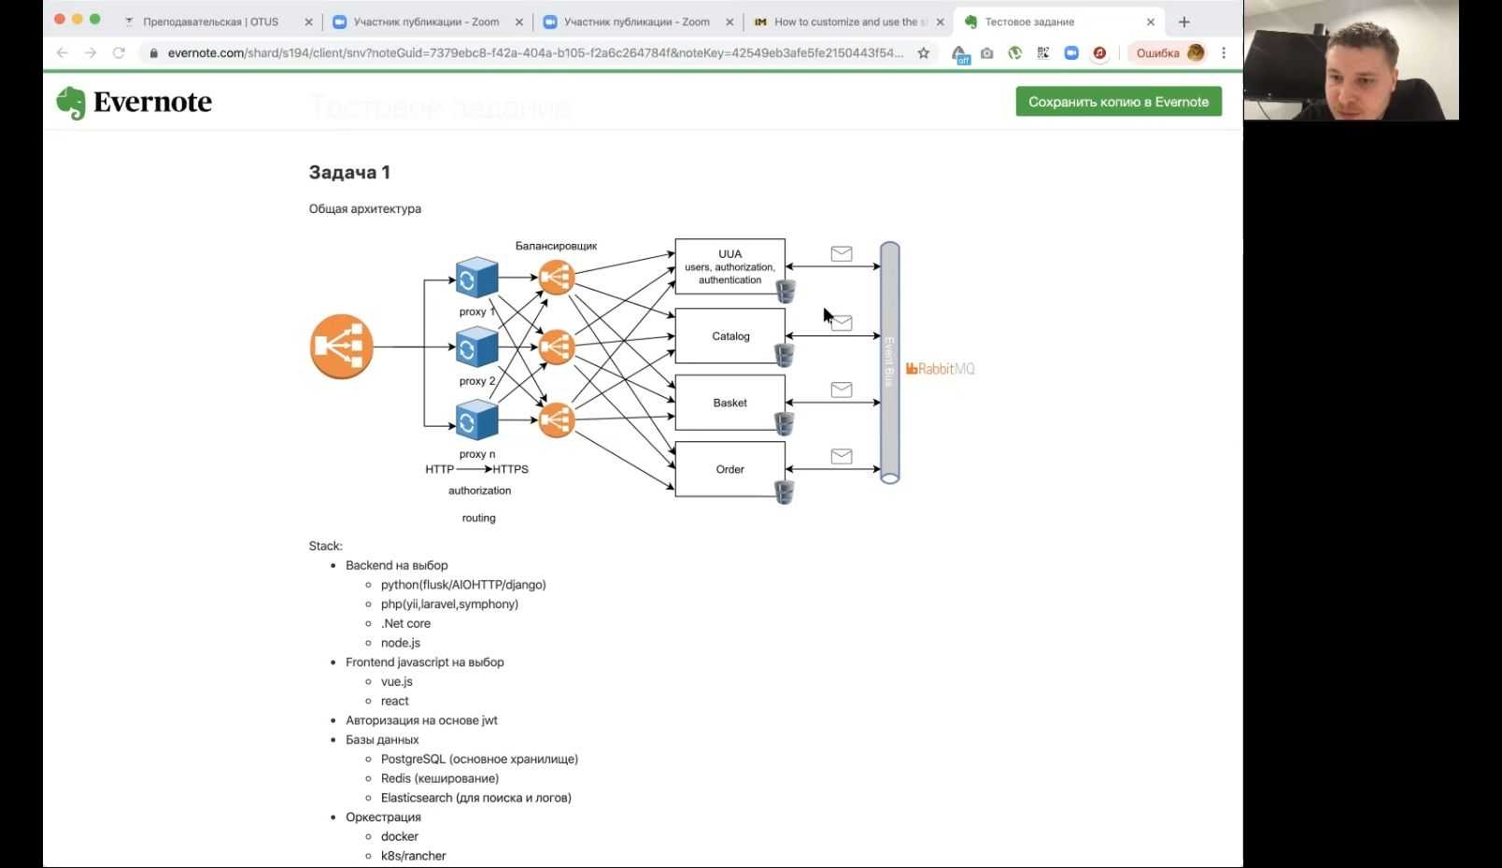Image resolution: width=1502 pixels, height=868 pixels.
Task: Select the Тестовое задание tab
Action: 1029,21
